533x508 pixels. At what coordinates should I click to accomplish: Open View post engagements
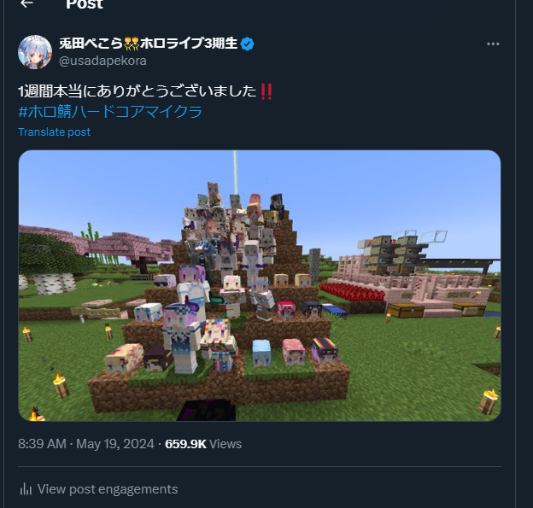[98, 489]
